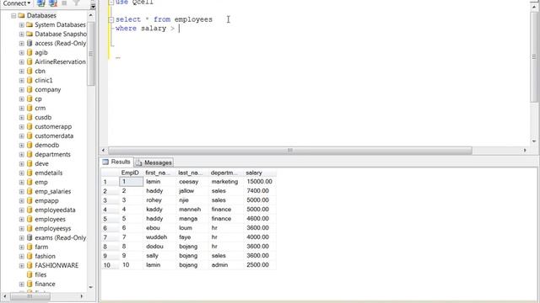Place cursor after 'where salary >' in editor
Viewport: 540px width, 303px height.
(x=180, y=29)
